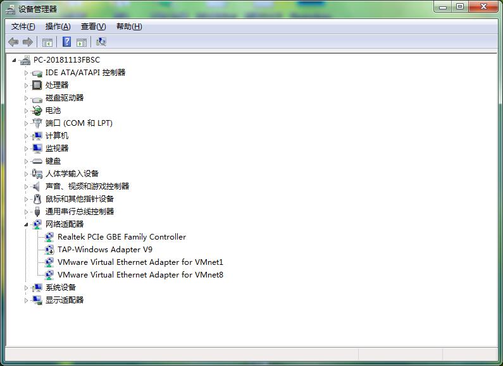Screen dimensions: 503x366
Task: Open the 操作(A) menu
Action: 58,27
